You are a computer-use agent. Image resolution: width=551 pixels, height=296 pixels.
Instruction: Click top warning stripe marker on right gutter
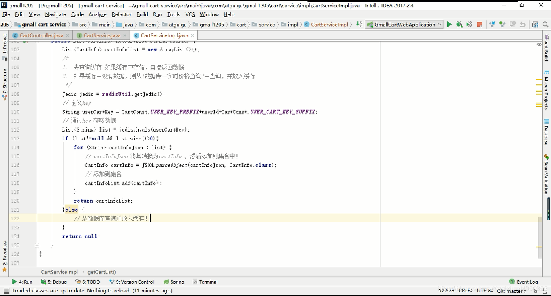click(x=539, y=80)
